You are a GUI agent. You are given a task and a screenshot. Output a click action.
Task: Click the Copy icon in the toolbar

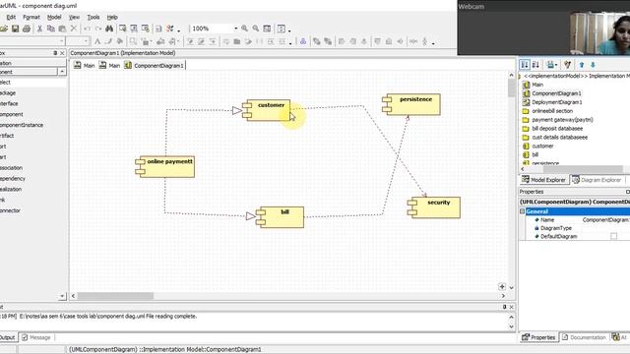tap(50, 29)
